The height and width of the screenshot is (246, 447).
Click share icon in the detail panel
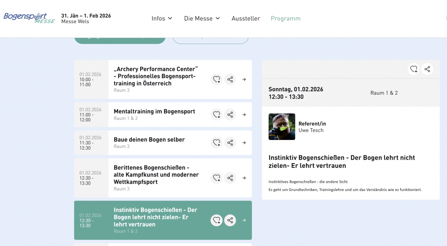point(427,69)
